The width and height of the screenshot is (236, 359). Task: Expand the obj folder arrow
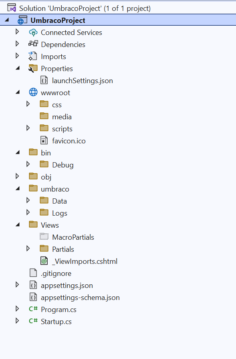17,176
